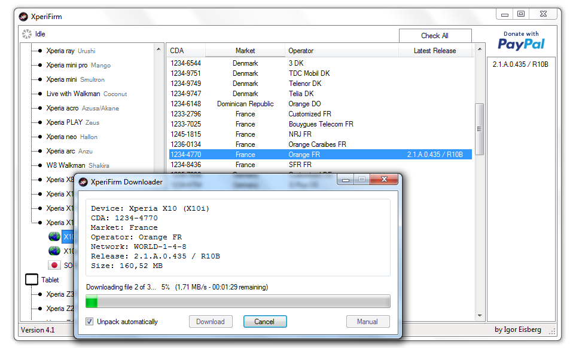This screenshot has width=573, height=348.
Task: Select the highlighted X10 globe icon entry
Action: pyautogui.click(x=54, y=237)
